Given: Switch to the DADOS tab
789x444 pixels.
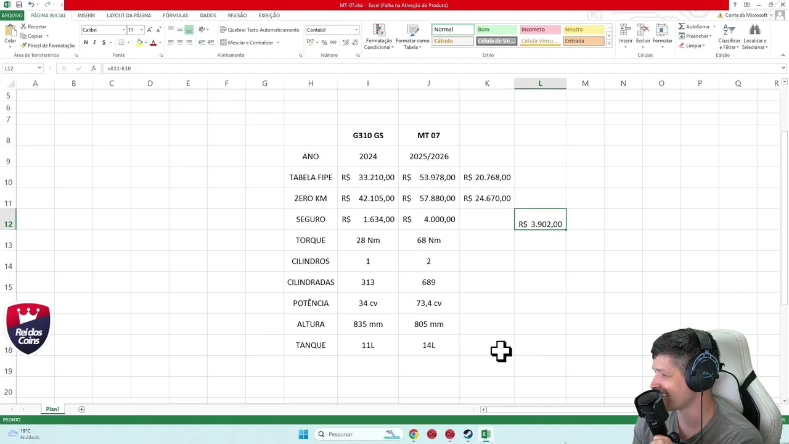Looking at the screenshot, I should coord(208,15).
